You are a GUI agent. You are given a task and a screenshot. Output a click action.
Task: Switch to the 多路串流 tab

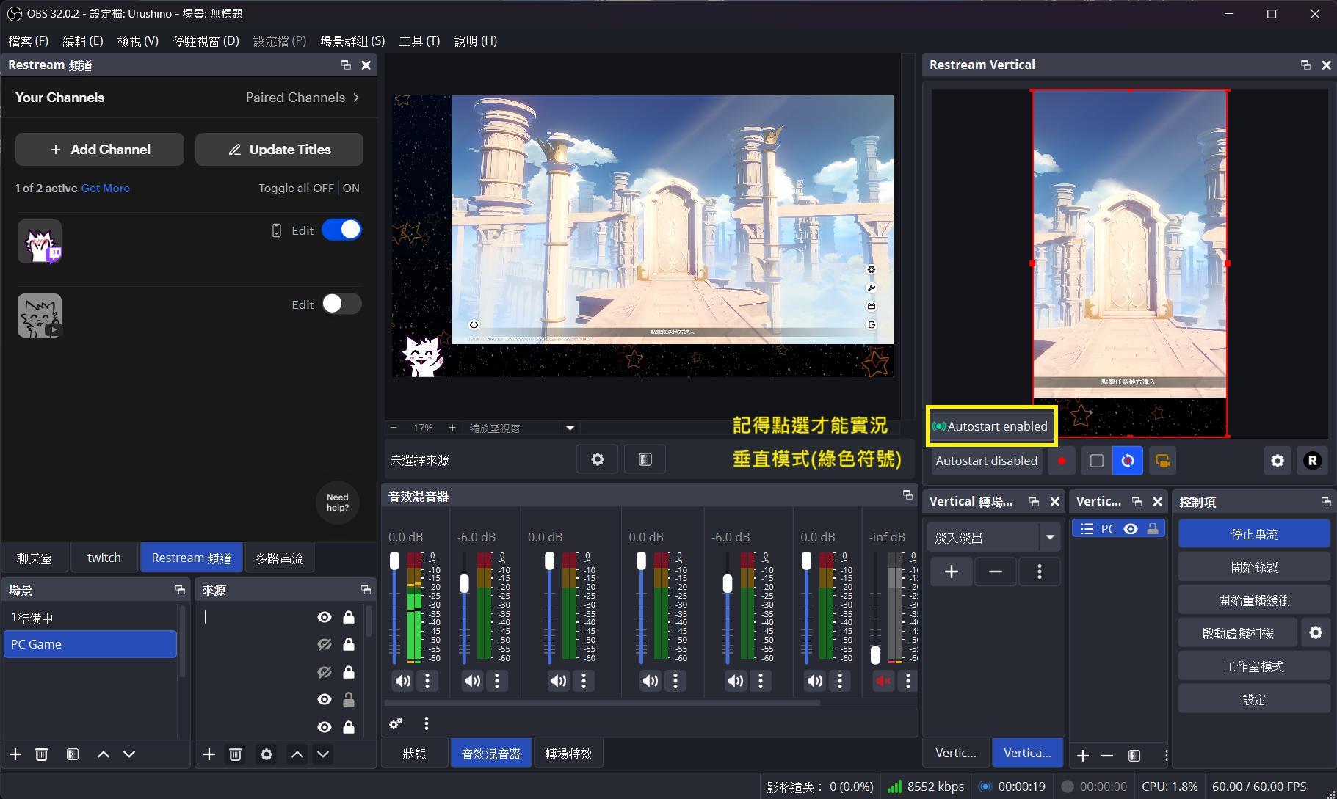pos(279,558)
